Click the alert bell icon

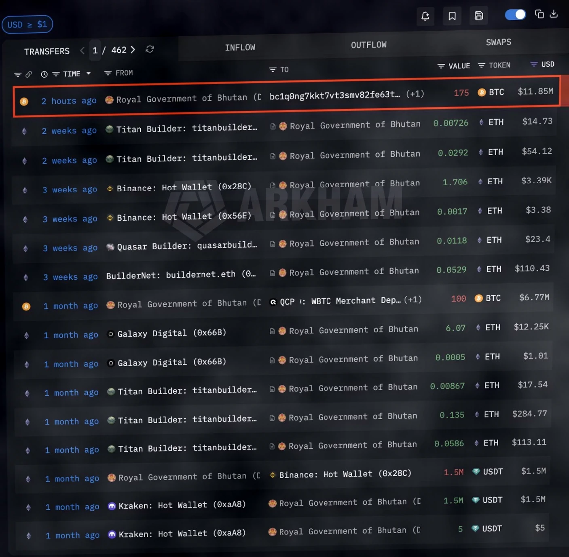pyautogui.click(x=425, y=16)
